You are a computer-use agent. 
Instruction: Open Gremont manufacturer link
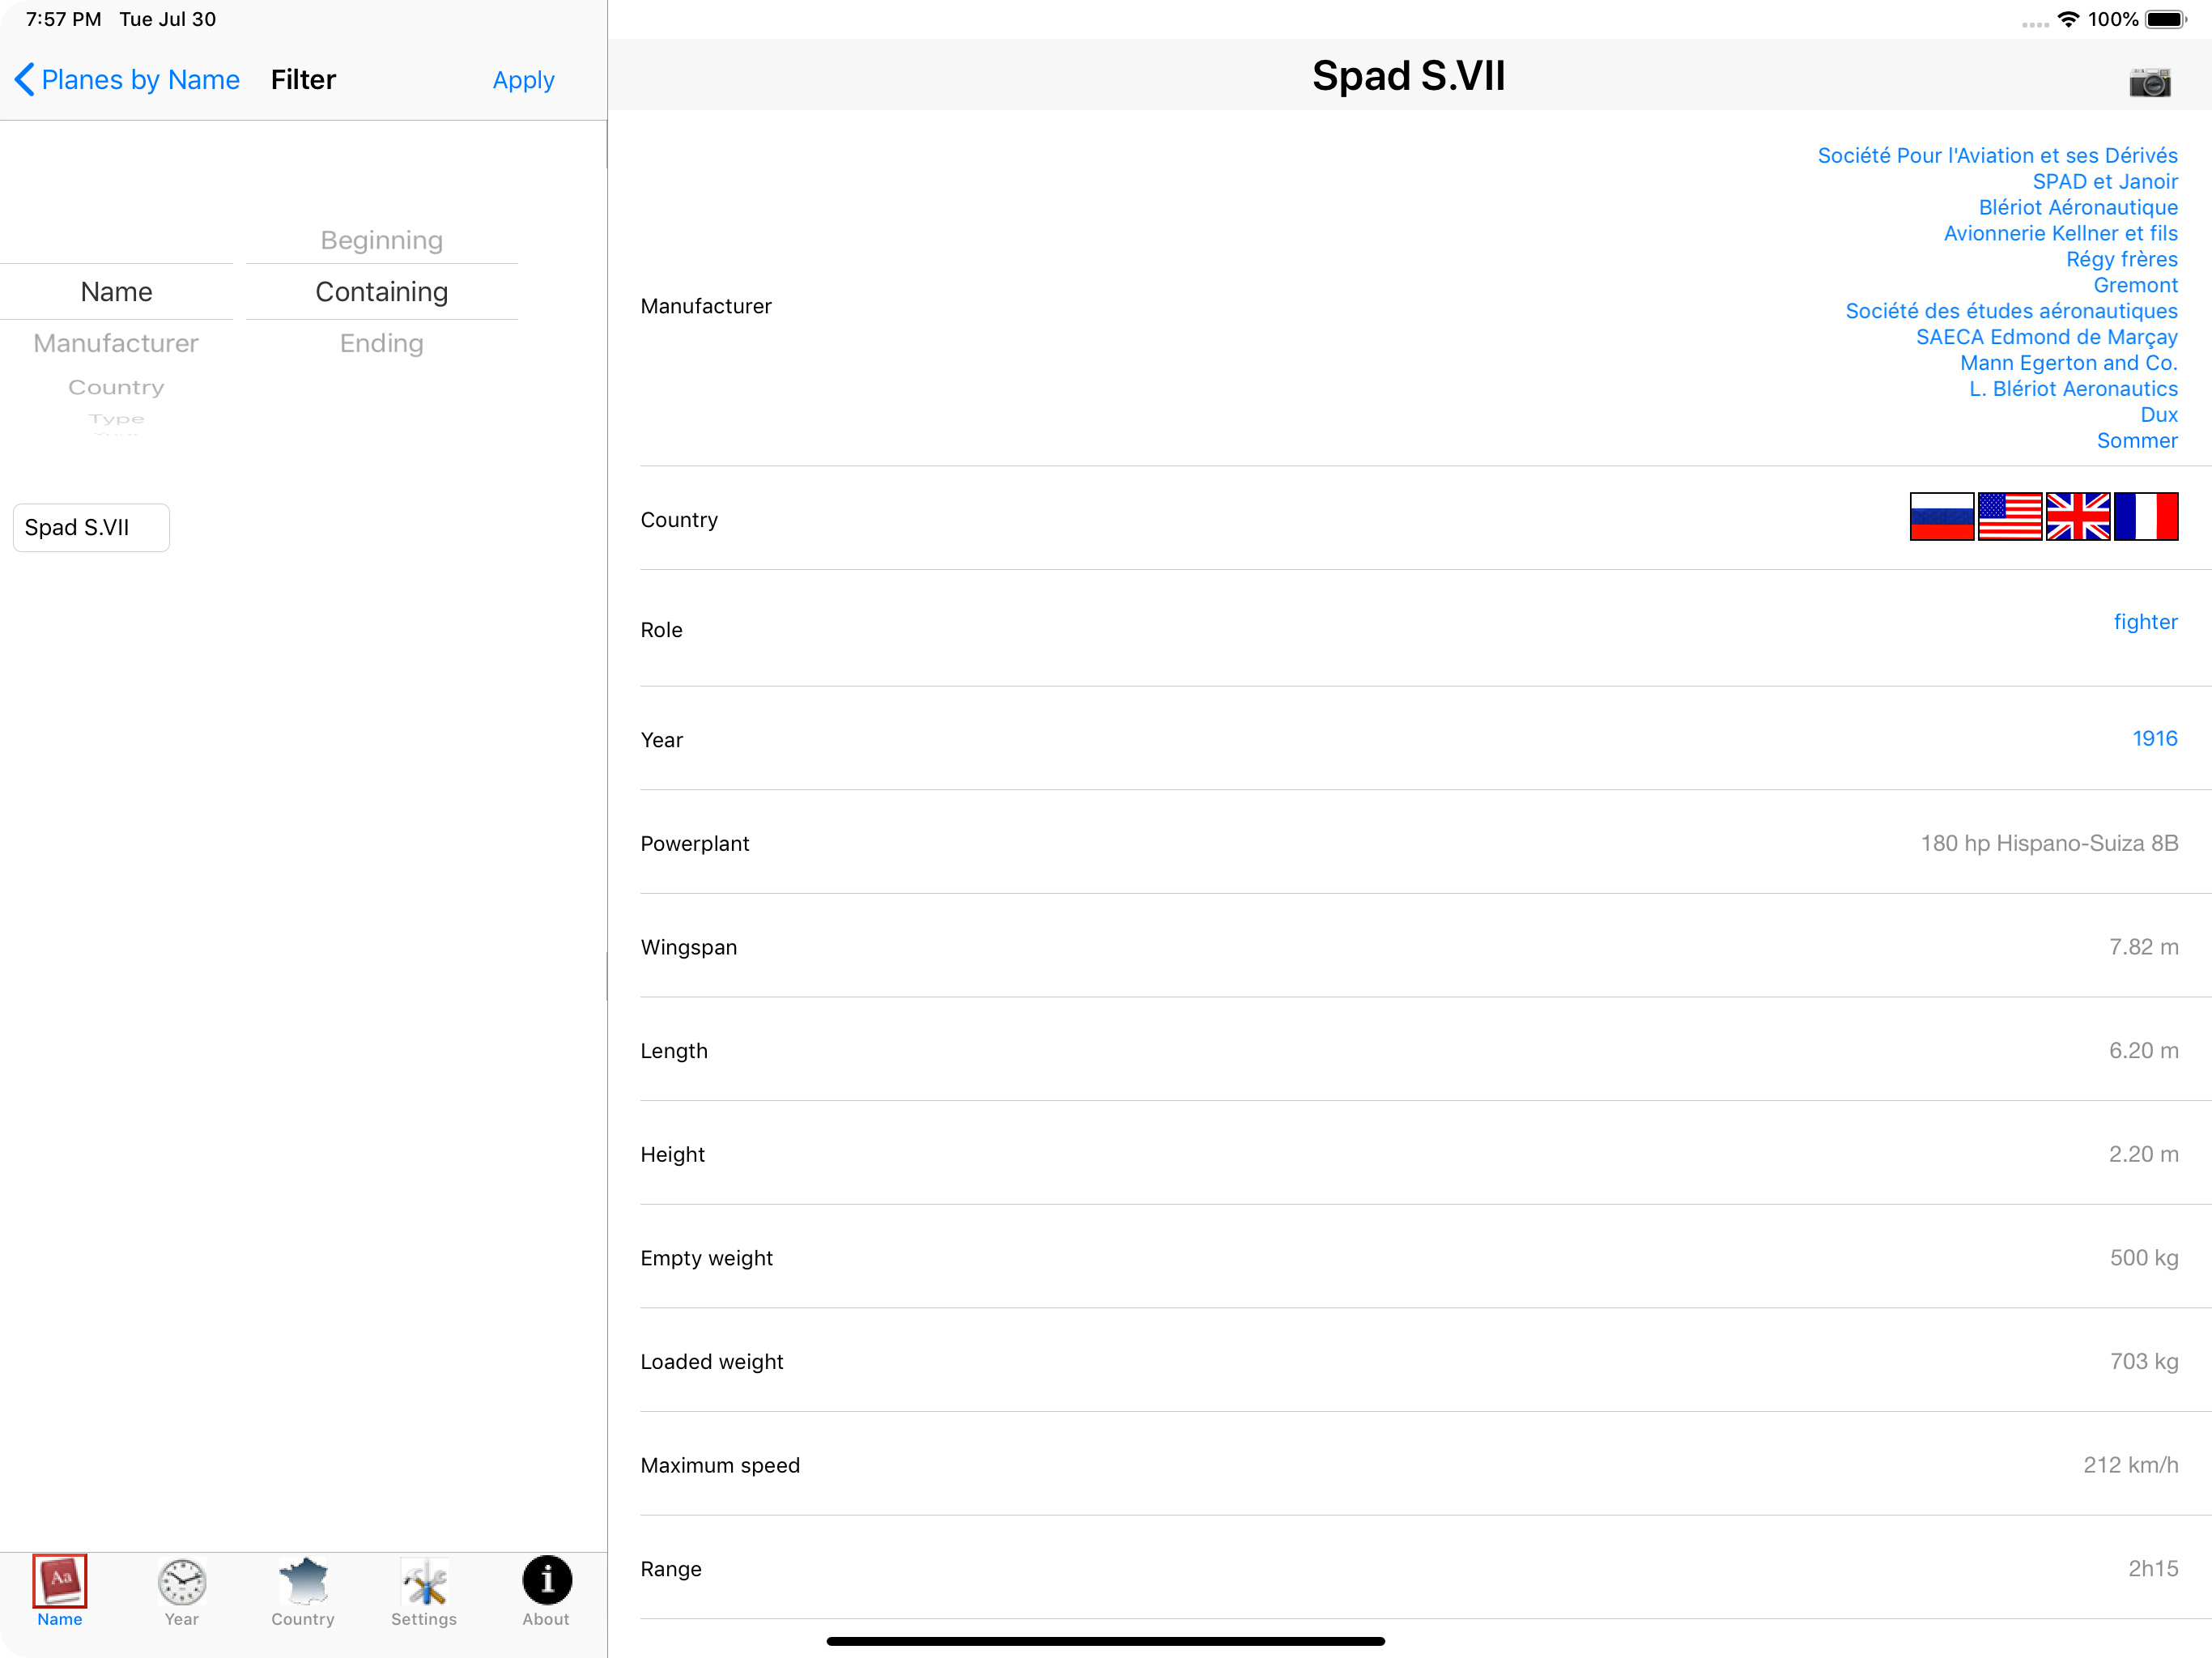coord(2135,285)
